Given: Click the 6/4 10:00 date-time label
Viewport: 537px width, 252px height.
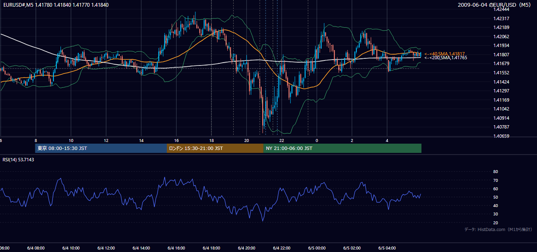Looking at the screenshot, I should 71,248.
